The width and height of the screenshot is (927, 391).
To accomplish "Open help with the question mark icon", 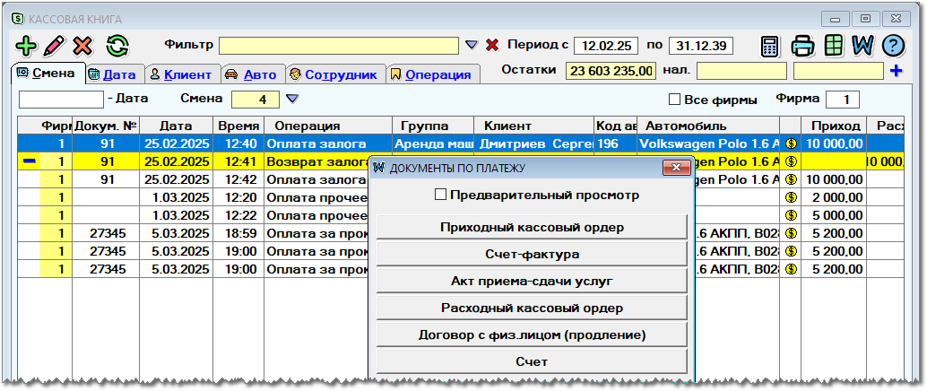I will click(x=894, y=46).
